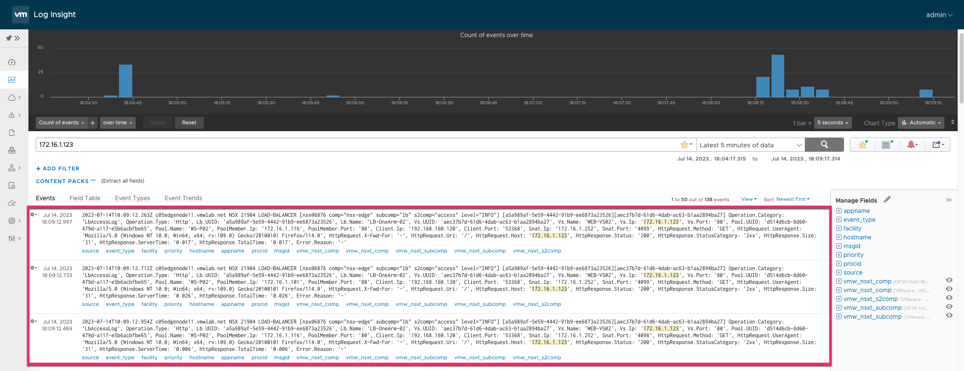The height and width of the screenshot is (371, 964).
Task: Open the content packs cubes icon
Action: (x=12, y=150)
